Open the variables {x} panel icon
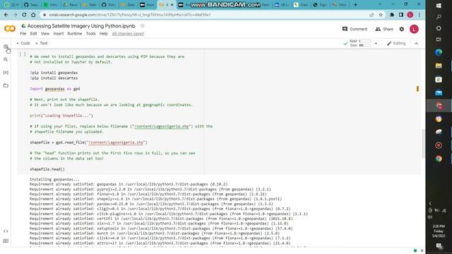This screenshot has height=254, width=452. tap(6, 73)
